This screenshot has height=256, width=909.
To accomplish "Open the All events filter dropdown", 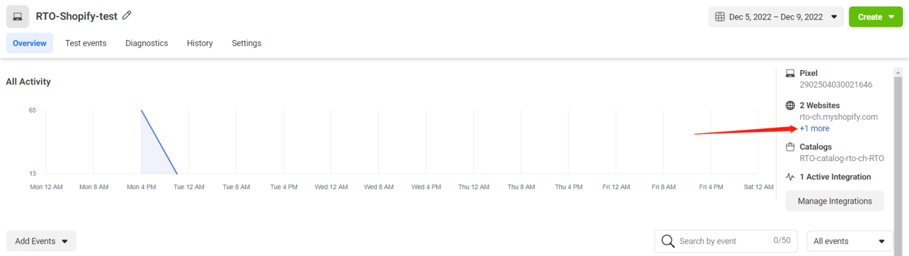I will point(849,241).
